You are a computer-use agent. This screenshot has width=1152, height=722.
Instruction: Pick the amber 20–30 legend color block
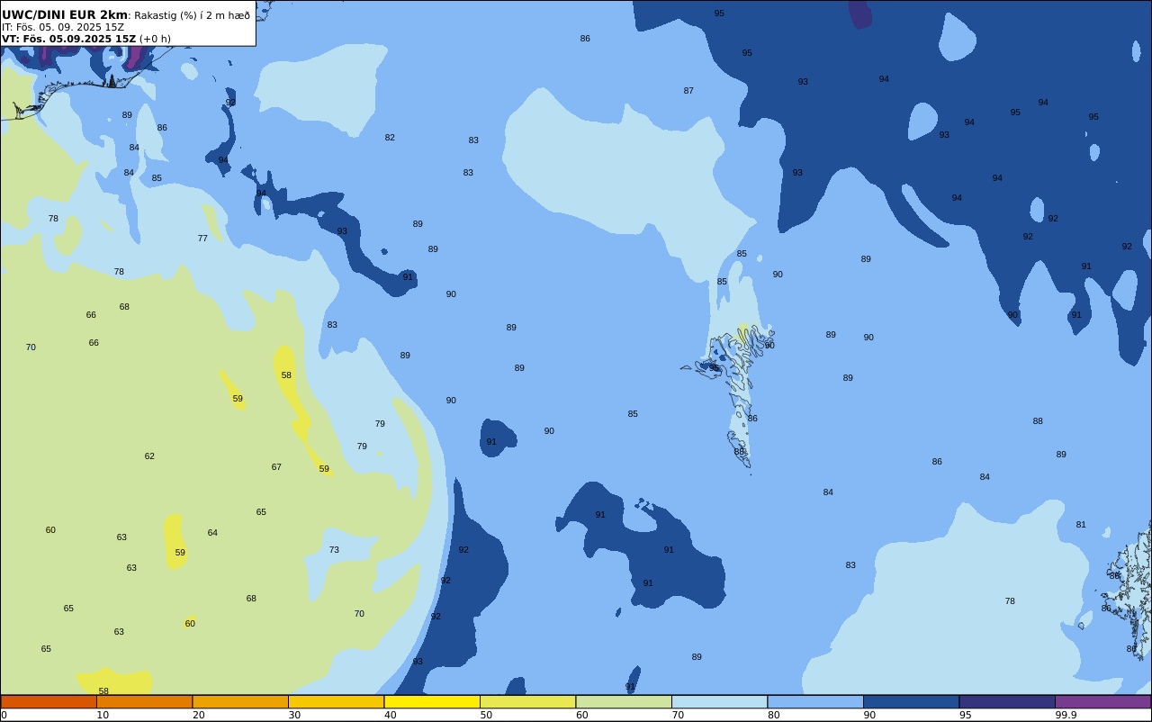(240, 701)
